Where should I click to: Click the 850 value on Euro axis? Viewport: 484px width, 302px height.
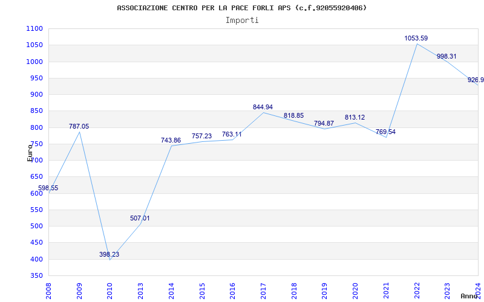pos(36,111)
